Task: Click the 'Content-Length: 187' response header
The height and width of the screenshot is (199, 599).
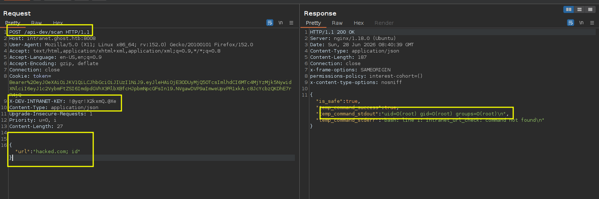Action: click(x=338, y=57)
